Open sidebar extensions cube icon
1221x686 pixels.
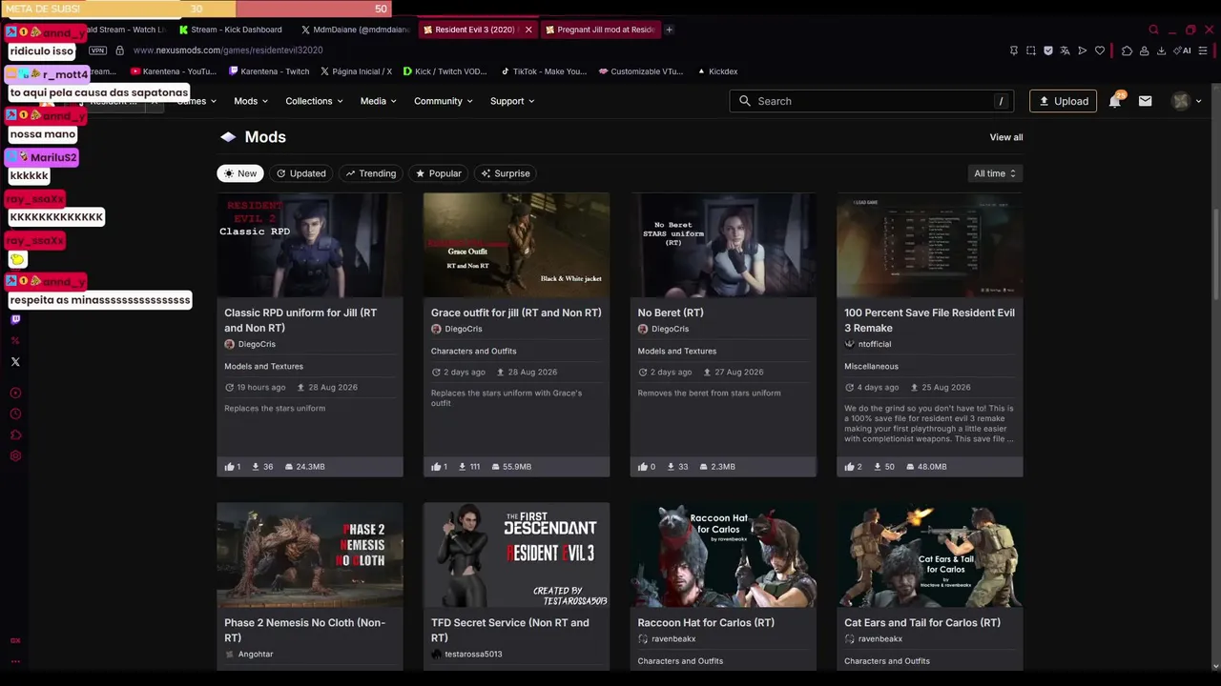[x=15, y=435]
